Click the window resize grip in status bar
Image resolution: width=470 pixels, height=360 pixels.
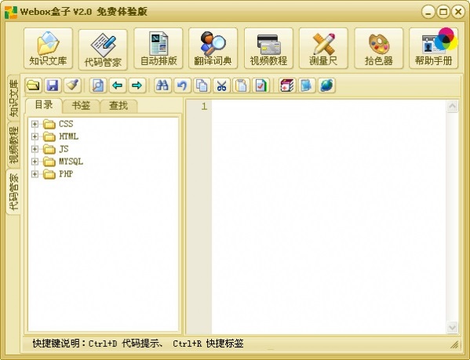click(x=454, y=345)
